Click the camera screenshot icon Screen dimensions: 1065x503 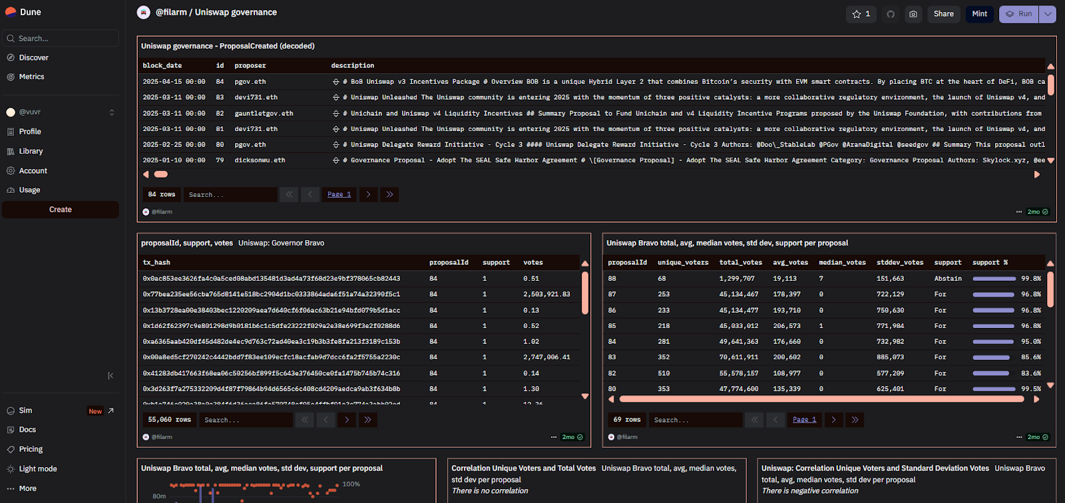913,14
